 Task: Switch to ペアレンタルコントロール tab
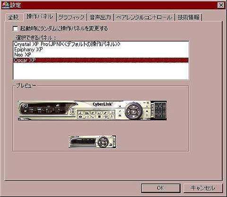[144, 17]
